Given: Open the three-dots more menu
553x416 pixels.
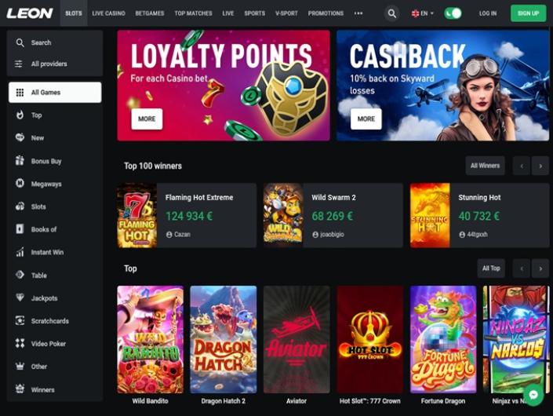Looking at the screenshot, I should coord(358,13).
